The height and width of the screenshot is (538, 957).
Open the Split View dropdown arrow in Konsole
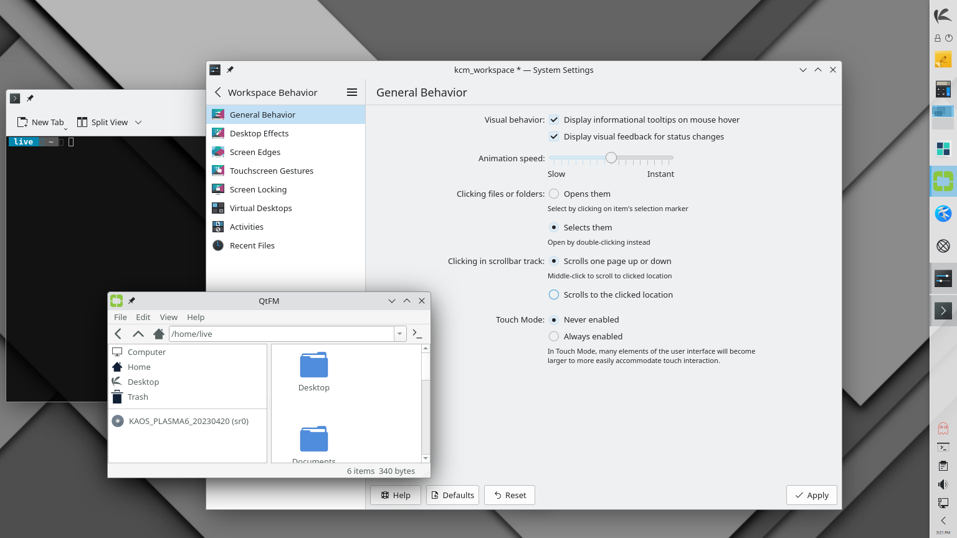[x=138, y=123]
